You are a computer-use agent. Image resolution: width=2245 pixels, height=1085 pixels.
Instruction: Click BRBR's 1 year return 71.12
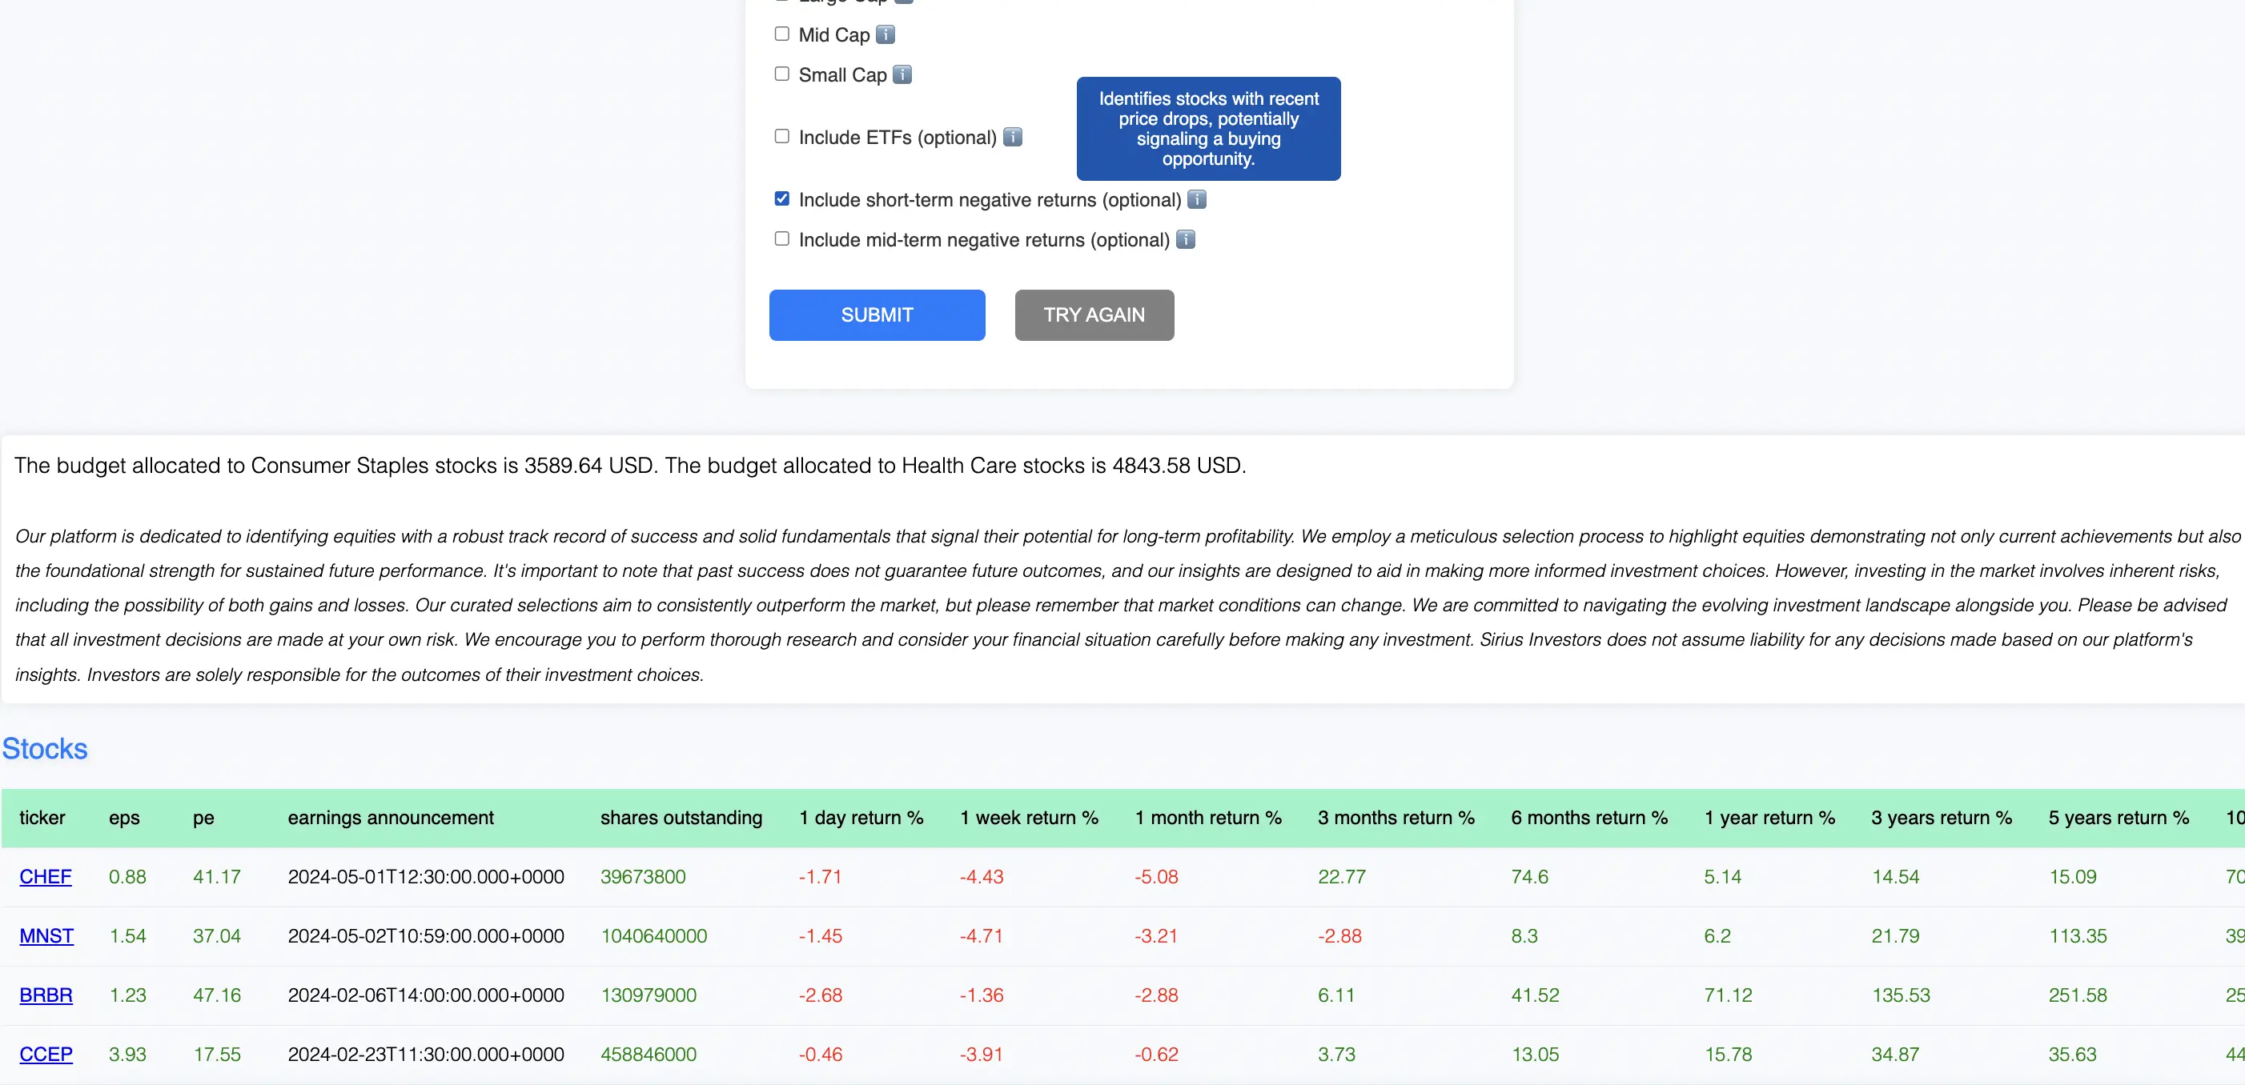[1729, 995]
